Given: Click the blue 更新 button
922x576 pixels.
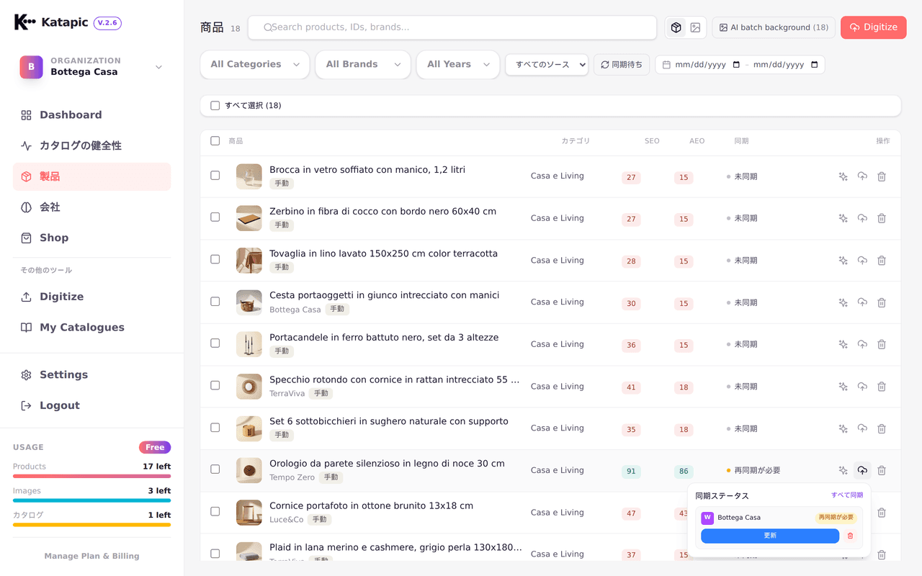Looking at the screenshot, I should pos(770,536).
